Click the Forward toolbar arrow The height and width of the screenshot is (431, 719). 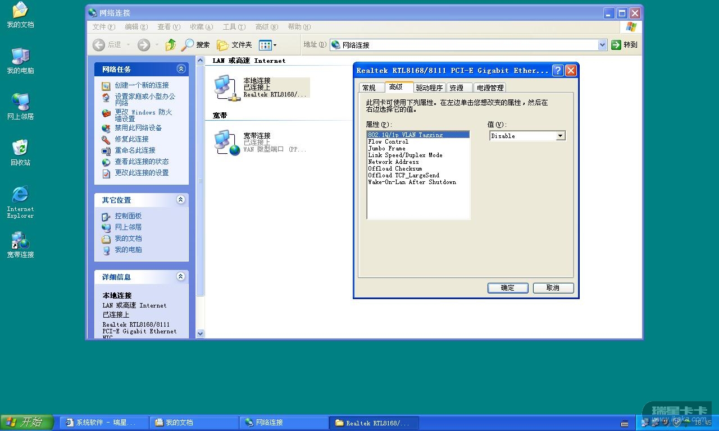[x=144, y=45]
